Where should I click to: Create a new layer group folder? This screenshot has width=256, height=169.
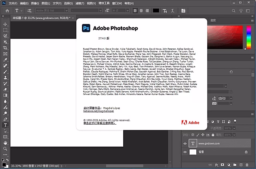point(235,165)
